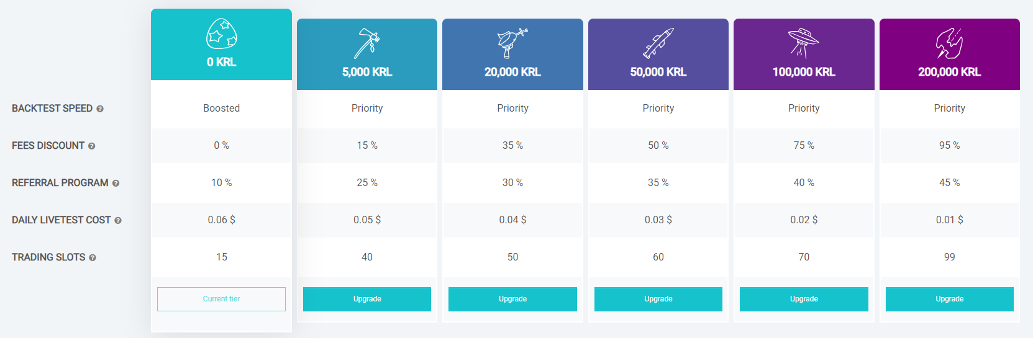Image resolution: width=1033 pixels, height=338 pixels.
Task: Click help icon beside Daily Livetest Cost
Action: tap(118, 220)
